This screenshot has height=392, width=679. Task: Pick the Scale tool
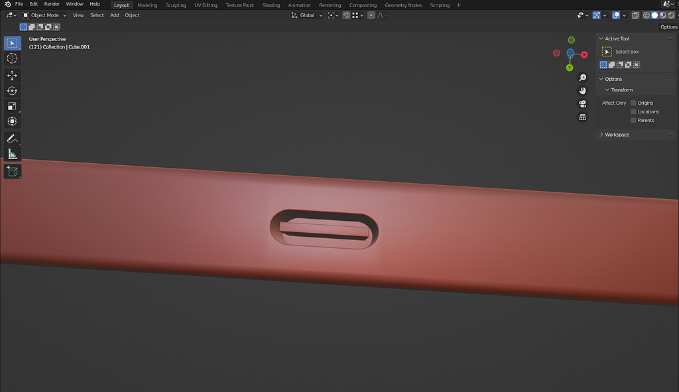[12, 106]
